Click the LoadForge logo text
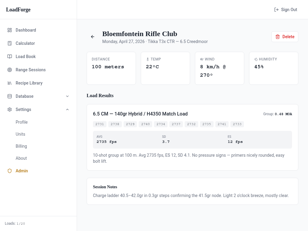Image resolution: width=308 pixels, height=231 pixels. point(18,10)
